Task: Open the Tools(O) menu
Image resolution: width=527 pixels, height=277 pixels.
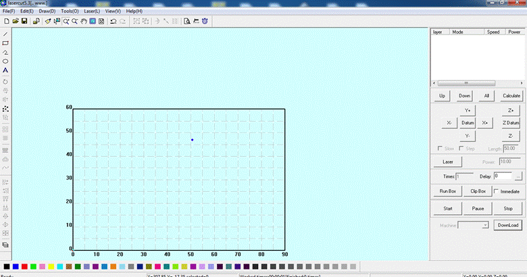Action: (70, 11)
